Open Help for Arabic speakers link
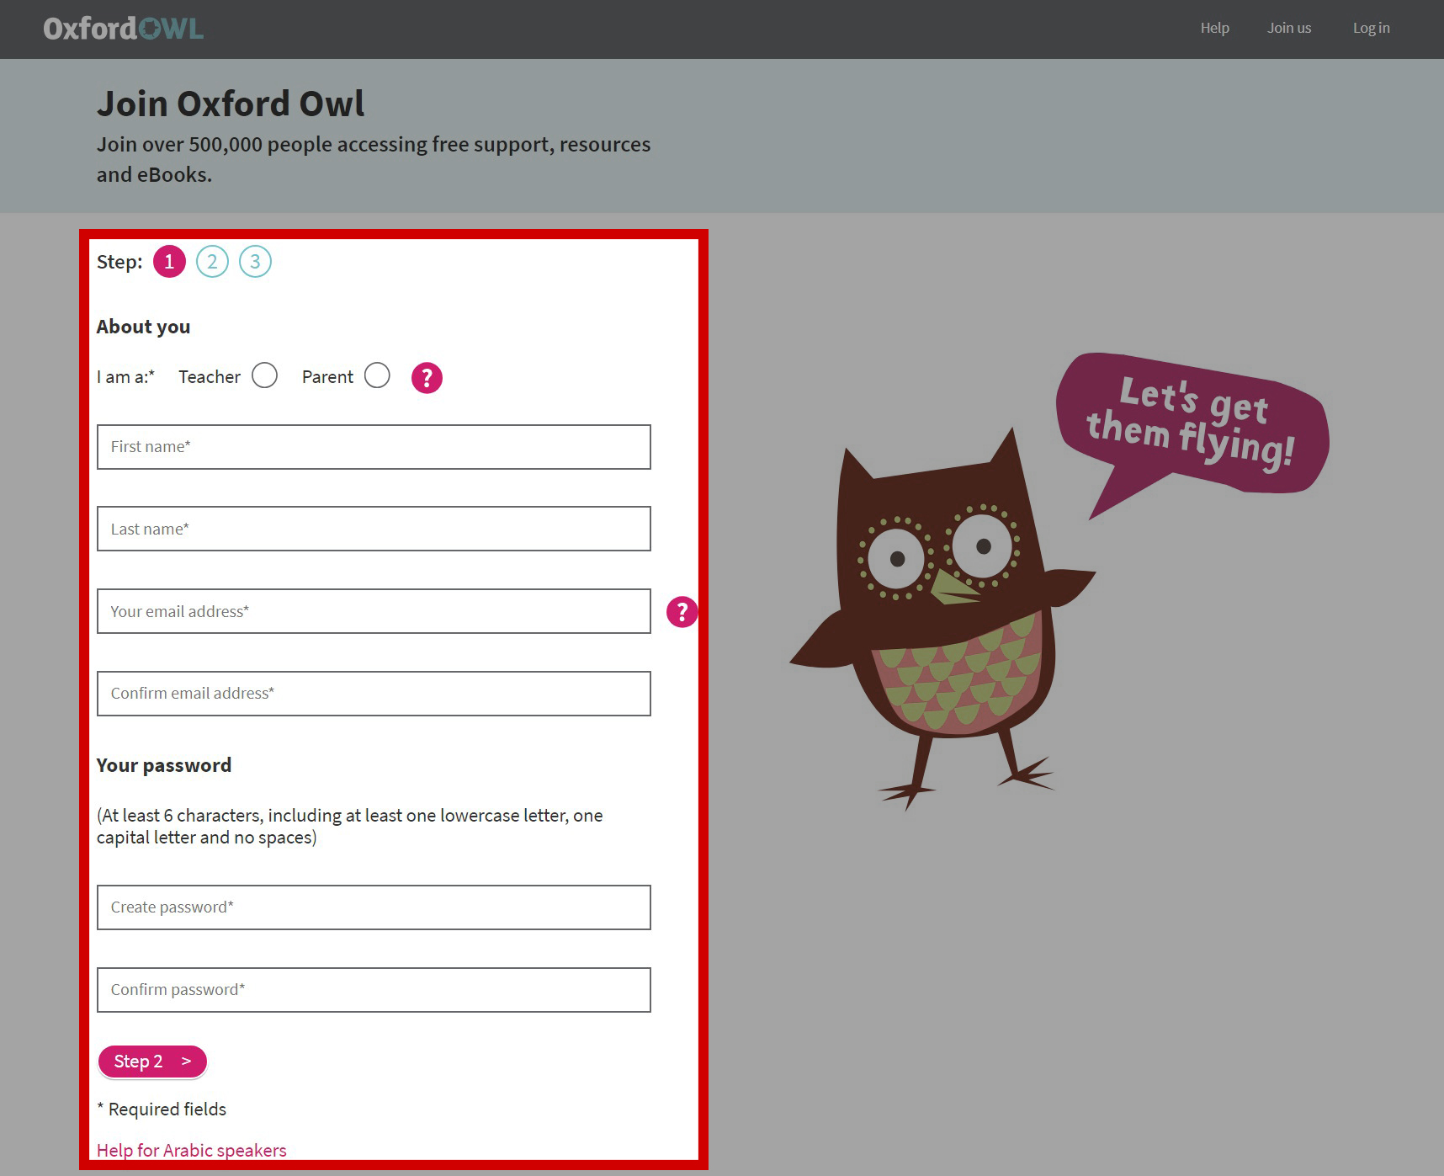 pyautogui.click(x=192, y=1150)
